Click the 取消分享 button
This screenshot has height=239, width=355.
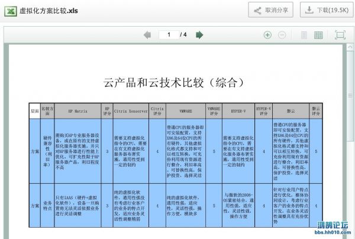[x=270, y=10]
